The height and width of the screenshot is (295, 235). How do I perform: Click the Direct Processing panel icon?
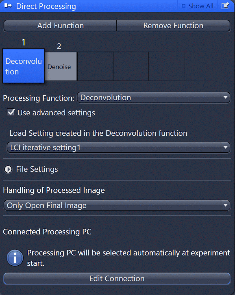click(x=8, y=6)
